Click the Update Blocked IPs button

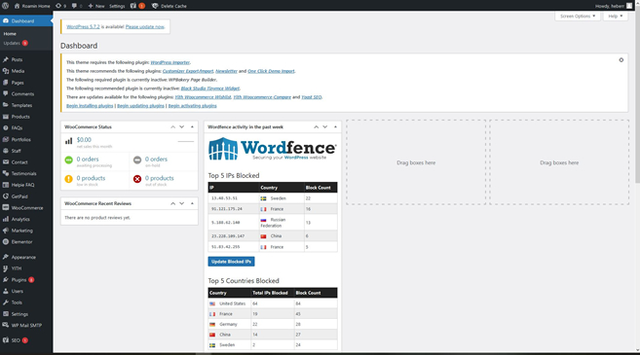pos(231,262)
